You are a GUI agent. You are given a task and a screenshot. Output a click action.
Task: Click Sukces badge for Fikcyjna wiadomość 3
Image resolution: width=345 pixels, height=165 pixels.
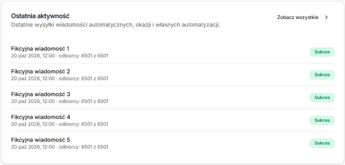(x=322, y=97)
